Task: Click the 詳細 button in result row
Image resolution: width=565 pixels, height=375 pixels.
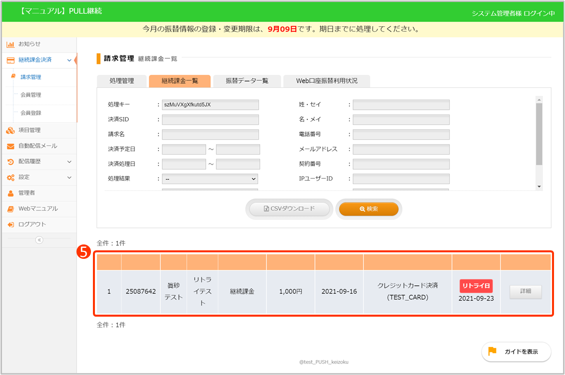Action: tap(526, 292)
